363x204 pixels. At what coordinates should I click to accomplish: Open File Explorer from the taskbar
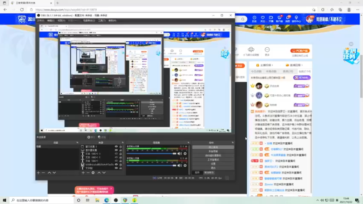point(97,200)
